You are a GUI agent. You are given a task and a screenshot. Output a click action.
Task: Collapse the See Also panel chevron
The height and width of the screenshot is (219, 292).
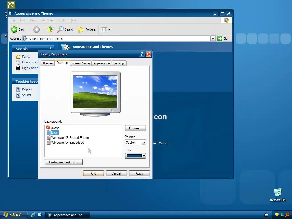click(x=50, y=48)
